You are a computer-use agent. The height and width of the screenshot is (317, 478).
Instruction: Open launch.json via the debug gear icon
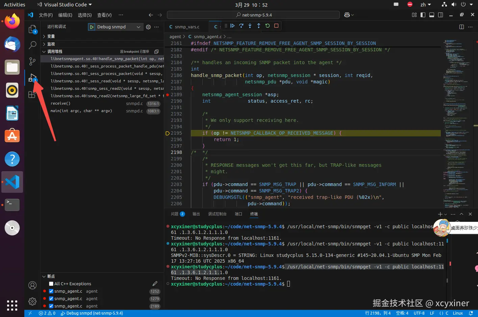148,27
